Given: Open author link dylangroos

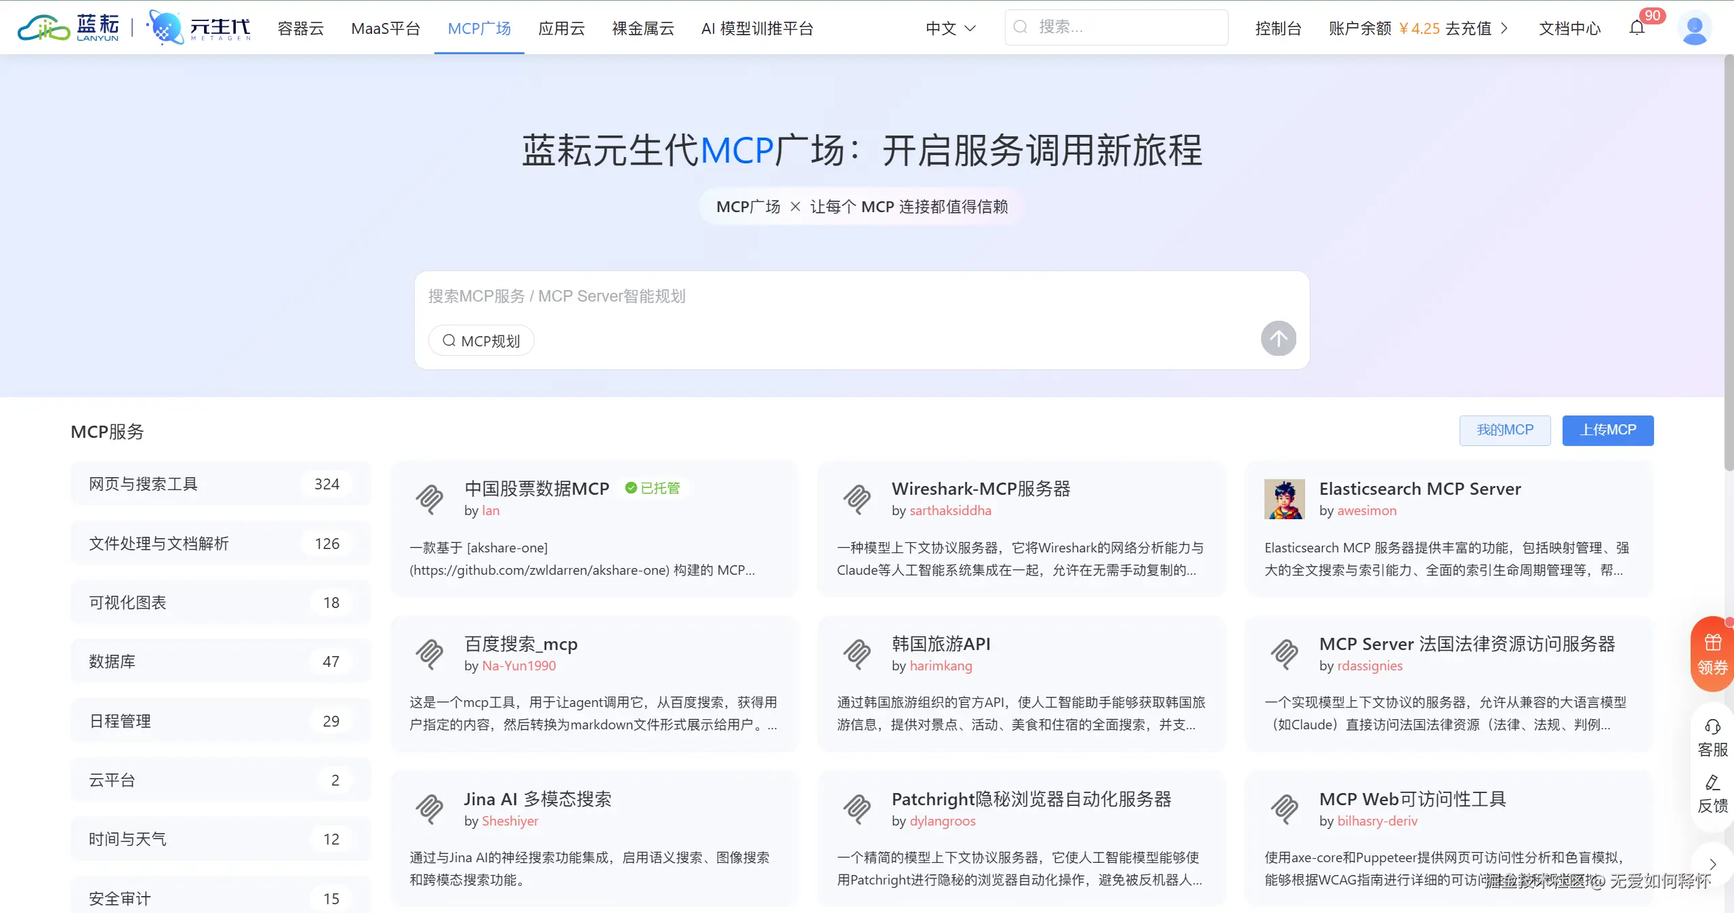Looking at the screenshot, I should click(x=943, y=821).
